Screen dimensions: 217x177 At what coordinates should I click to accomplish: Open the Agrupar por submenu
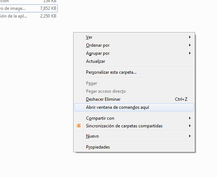134,53
